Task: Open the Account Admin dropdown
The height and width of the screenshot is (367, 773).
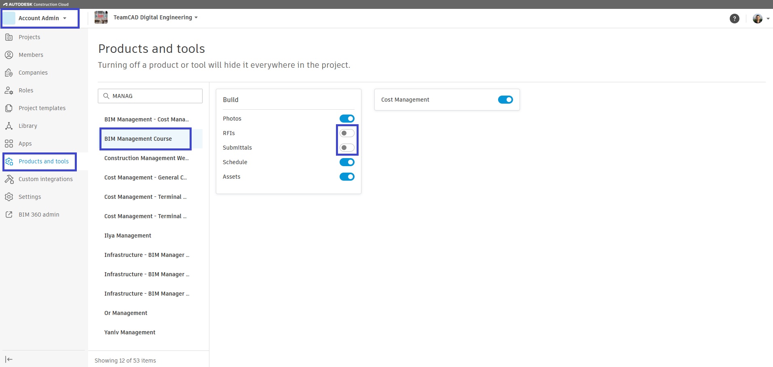Action: (40, 18)
